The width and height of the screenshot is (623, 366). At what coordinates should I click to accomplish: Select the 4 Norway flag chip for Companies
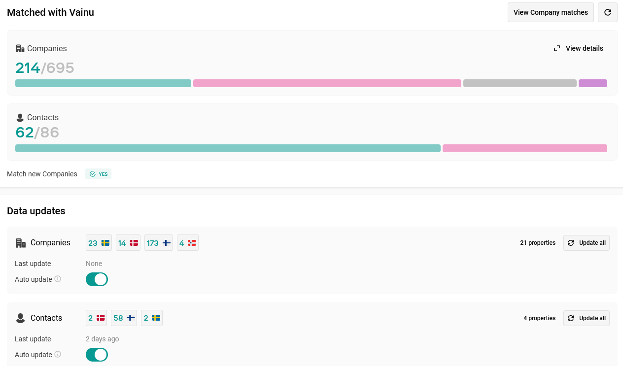[x=188, y=243]
